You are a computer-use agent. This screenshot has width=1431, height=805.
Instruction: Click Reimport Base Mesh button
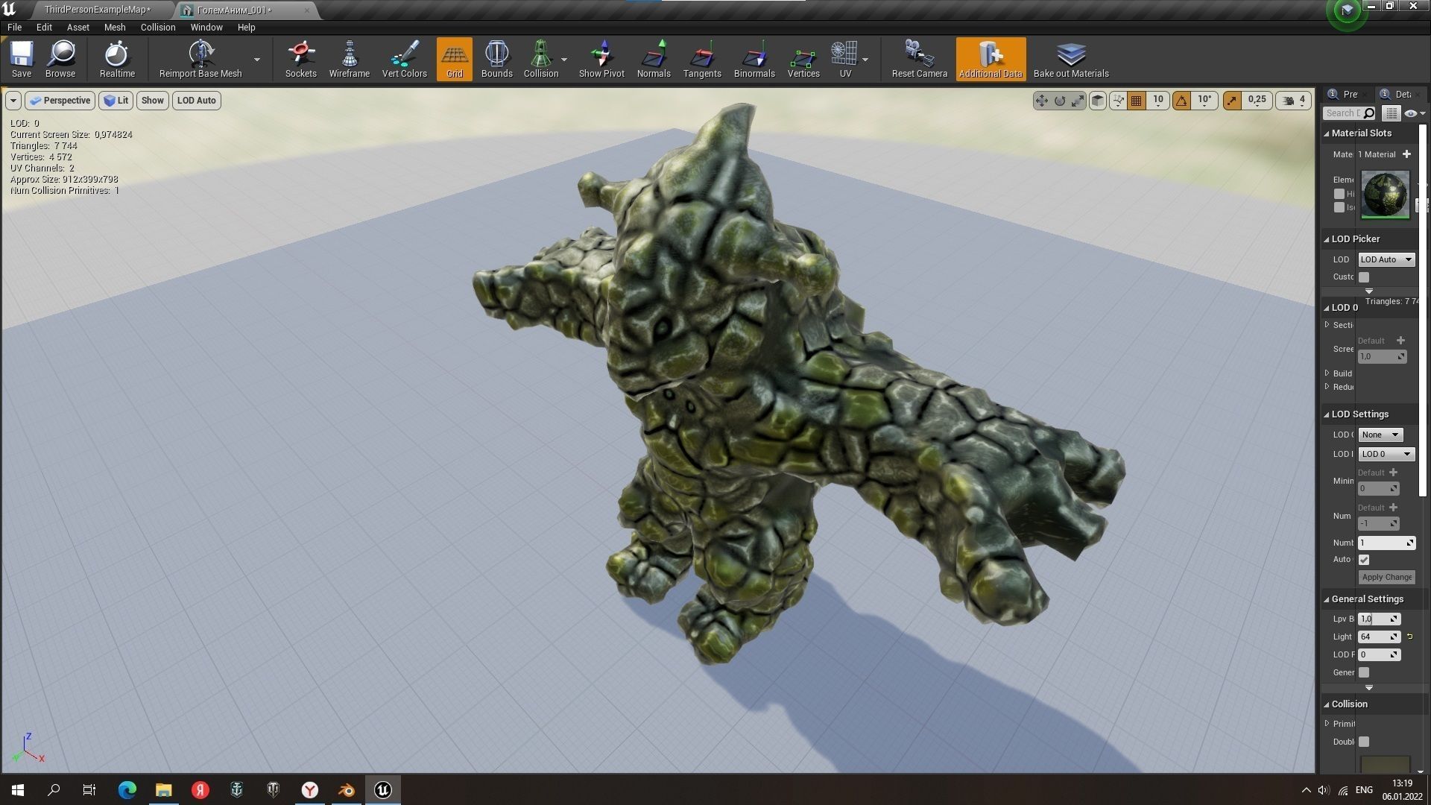[200, 59]
